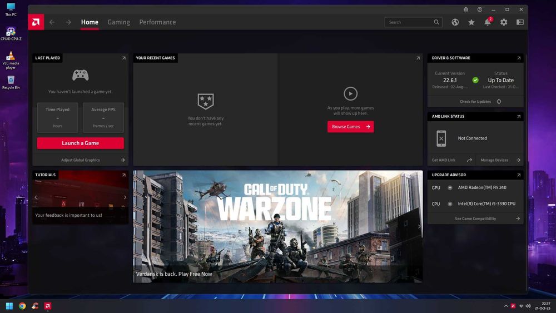Image resolution: width=556 pixels, height=313 pixels.
Task: Open the help question mark icon
Action: (x=480, y=9)
